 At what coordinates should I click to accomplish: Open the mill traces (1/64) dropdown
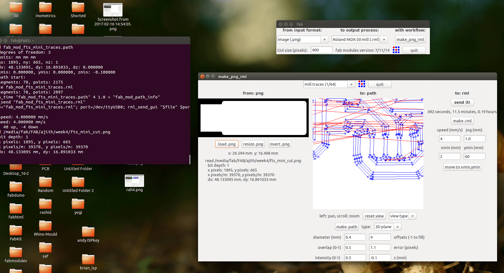329,84
